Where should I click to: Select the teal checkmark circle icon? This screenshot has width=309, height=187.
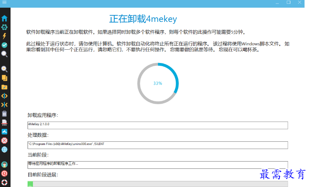click(x=4, y=45)
